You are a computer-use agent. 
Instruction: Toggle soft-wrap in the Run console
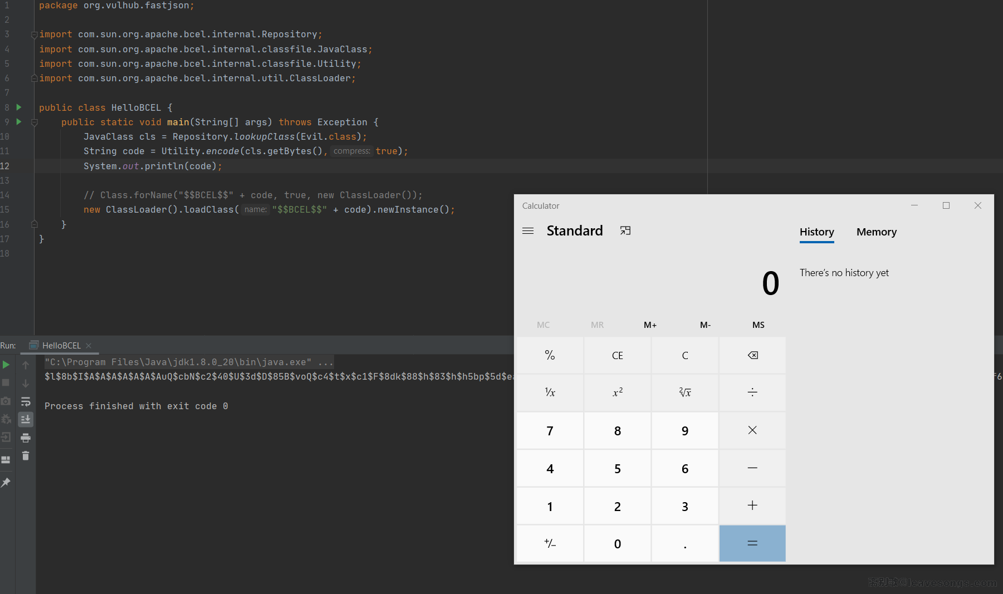(x=26, y=401)
